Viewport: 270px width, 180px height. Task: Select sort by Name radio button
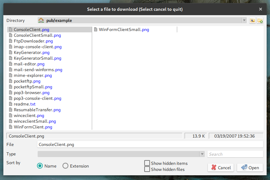coord(40,166)
